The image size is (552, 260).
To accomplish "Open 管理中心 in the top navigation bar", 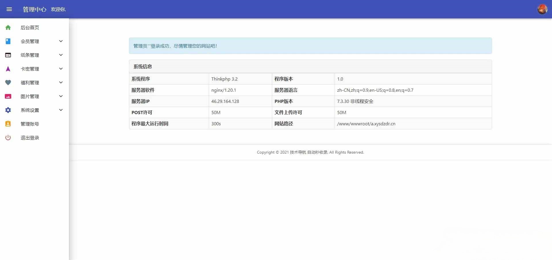I will pos(34,9).
